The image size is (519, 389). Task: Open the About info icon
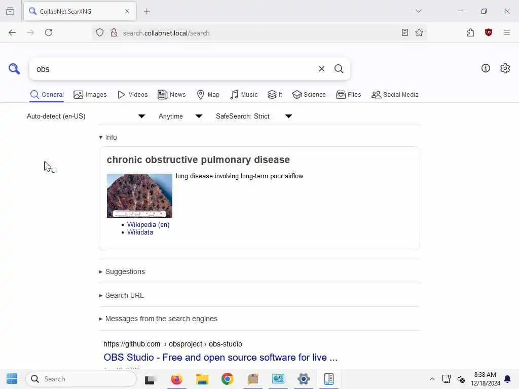486,68
